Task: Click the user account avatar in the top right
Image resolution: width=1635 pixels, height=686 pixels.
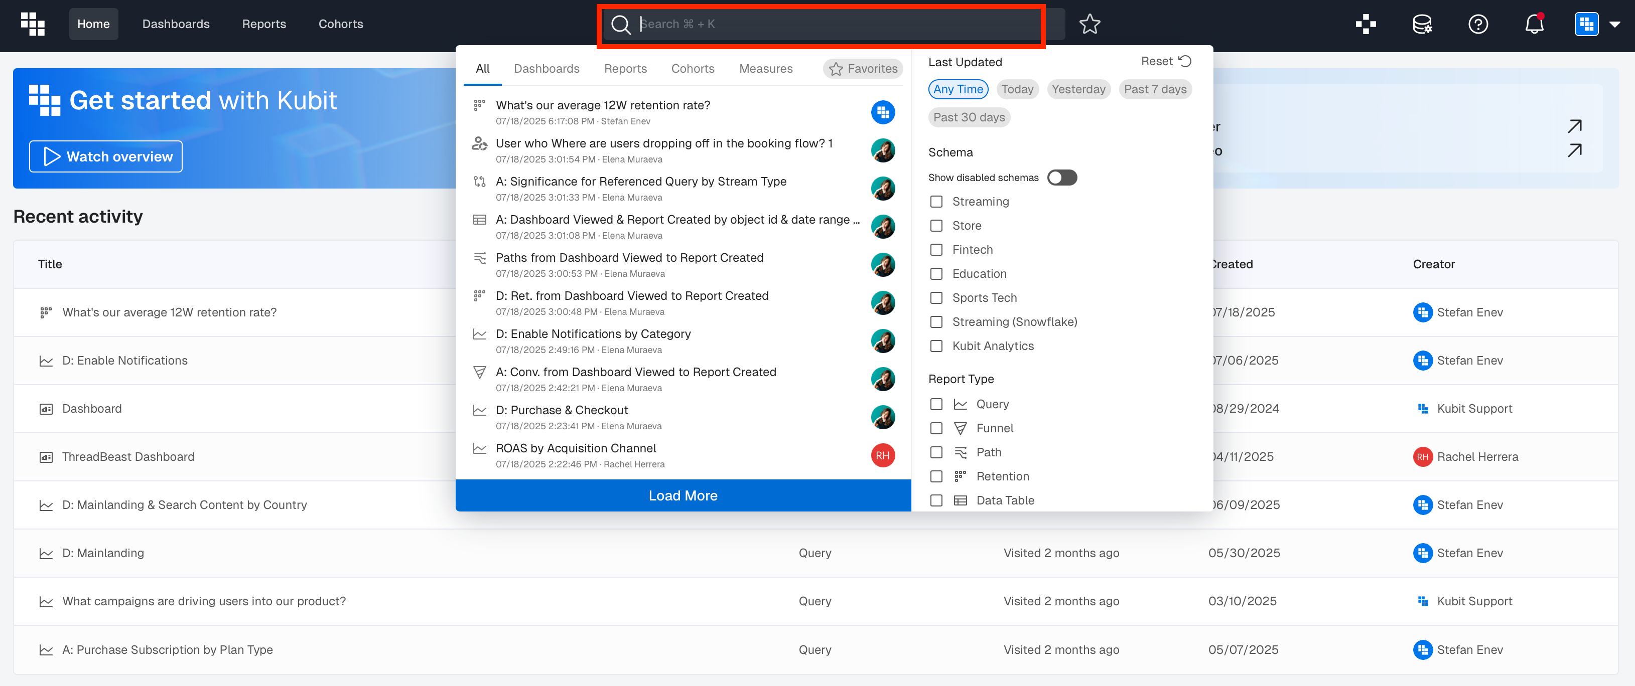Action: point(1586,24)
